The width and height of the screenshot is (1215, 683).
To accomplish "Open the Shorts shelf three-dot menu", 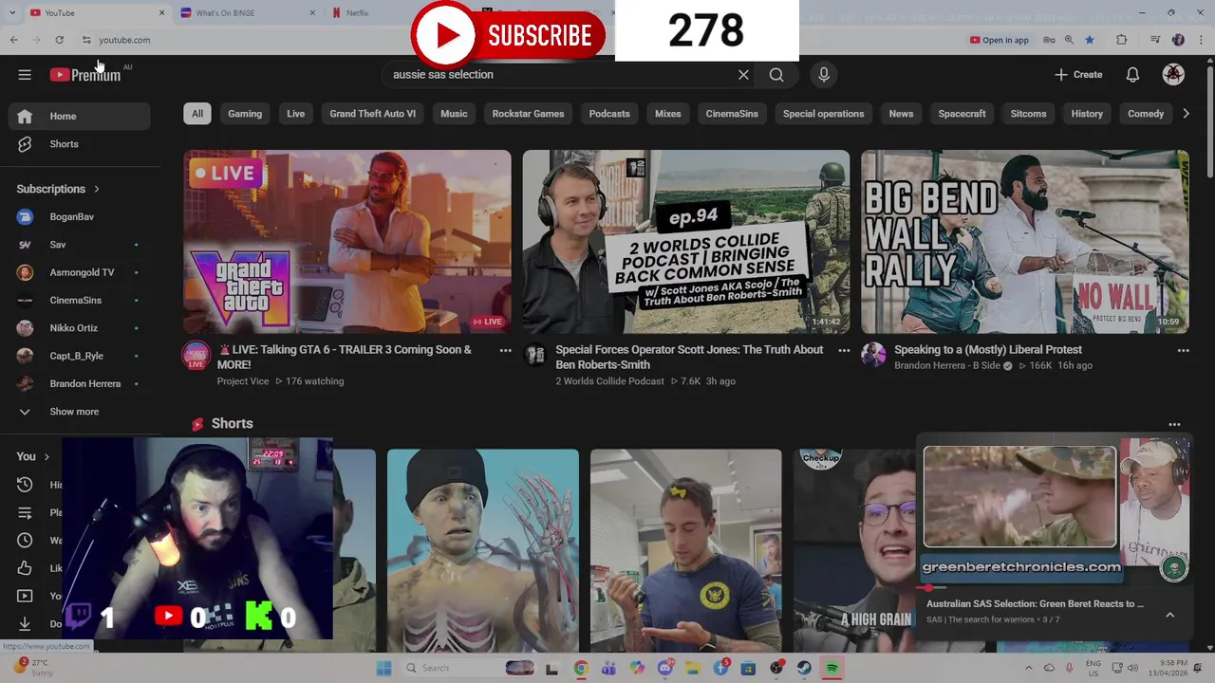I will [1174, 425].
